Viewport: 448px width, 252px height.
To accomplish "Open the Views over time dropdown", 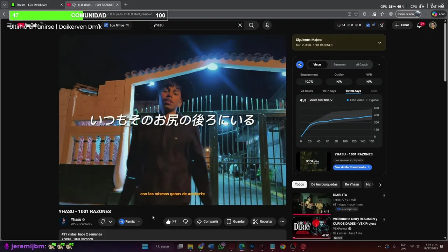I will tap(321, 100).
